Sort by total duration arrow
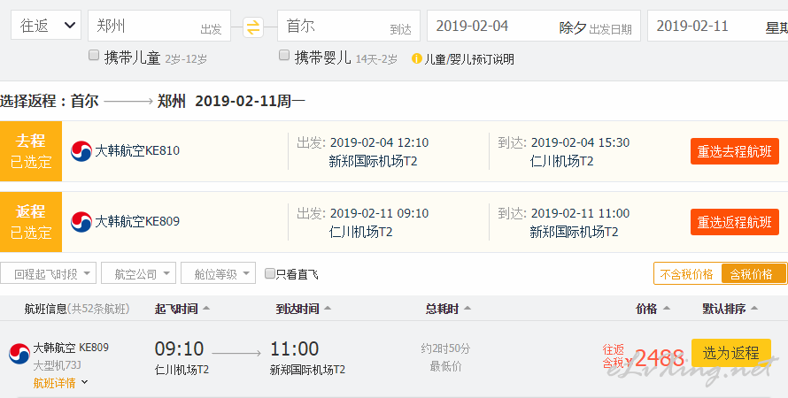Viewport: 788px width, 398px height. 467,309
